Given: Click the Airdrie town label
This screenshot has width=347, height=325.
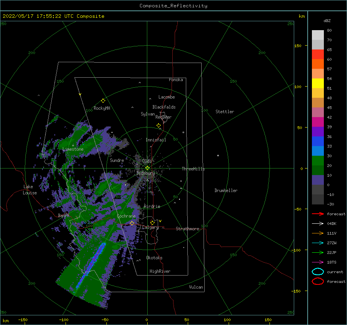Looking at the screenshot, I should 152,206.
